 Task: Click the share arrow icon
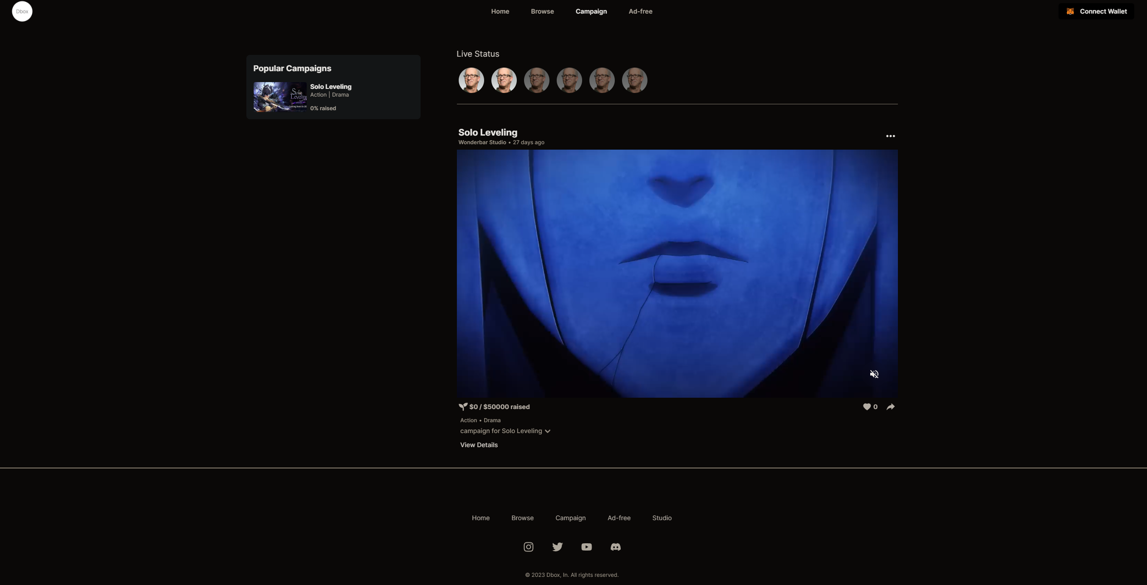tap(891, 407)
